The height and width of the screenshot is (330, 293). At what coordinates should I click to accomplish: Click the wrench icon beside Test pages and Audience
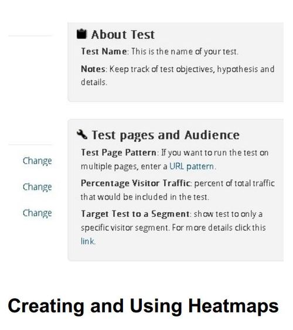[82, 134]
